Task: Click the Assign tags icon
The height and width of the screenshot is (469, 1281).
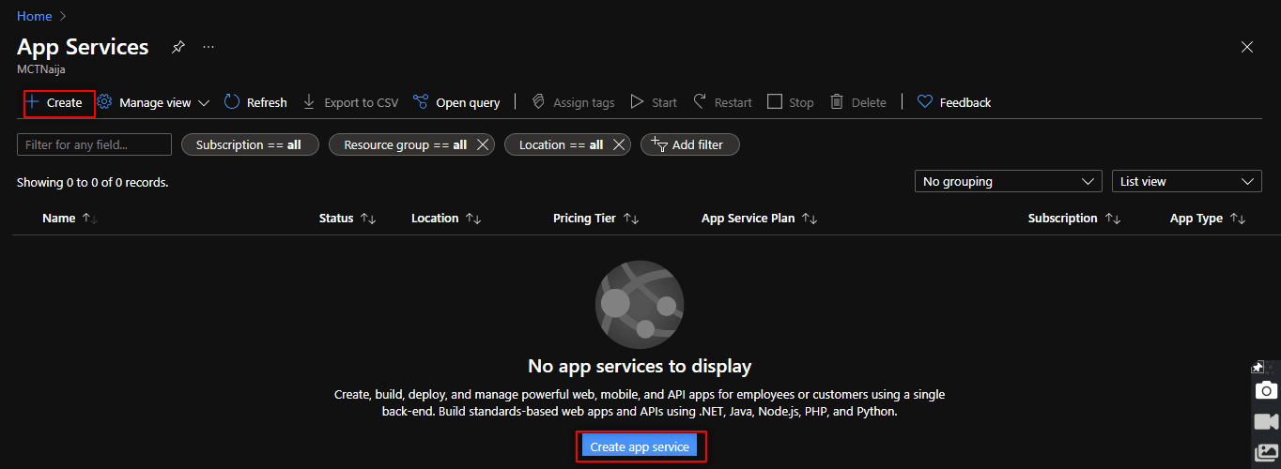Action: pyautogui.click(x=538, y=101)
